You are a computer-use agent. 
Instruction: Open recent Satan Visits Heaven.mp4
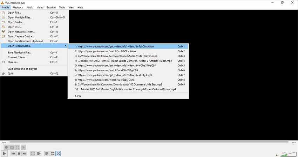tap(128, 56)
